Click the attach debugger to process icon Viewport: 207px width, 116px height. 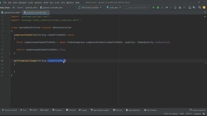[180, 8]
